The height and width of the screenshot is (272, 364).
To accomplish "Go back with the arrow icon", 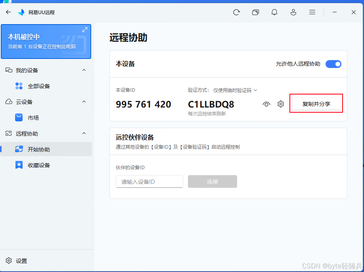I will click(x=8, y=12).
